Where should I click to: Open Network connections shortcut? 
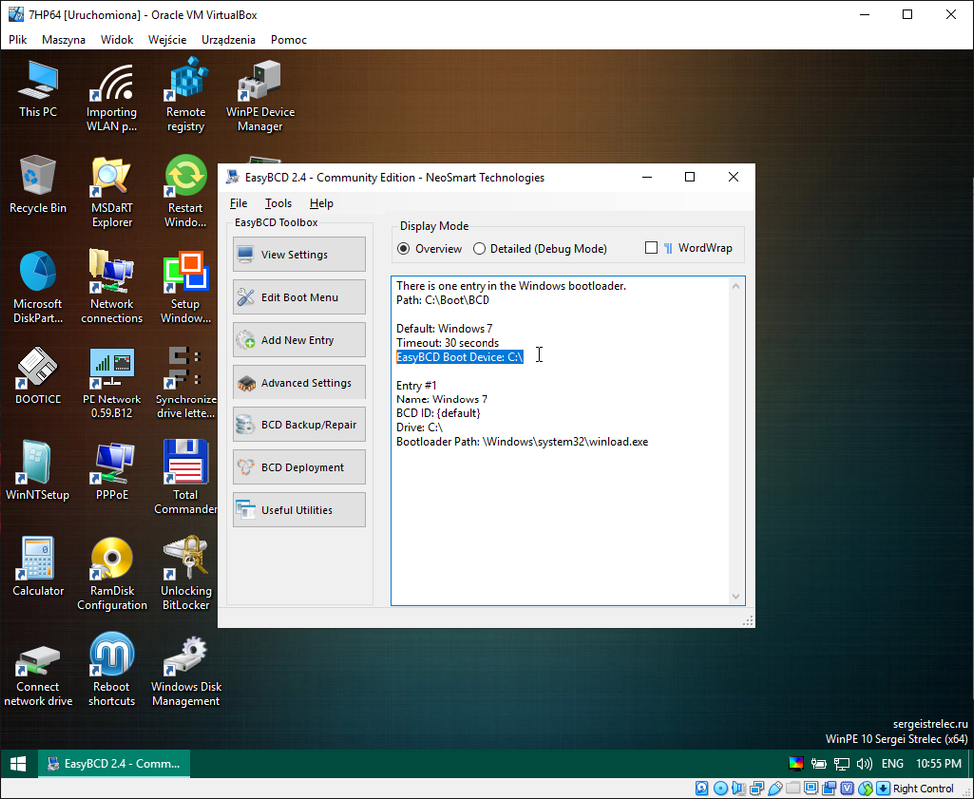click(x=111, y=288)
